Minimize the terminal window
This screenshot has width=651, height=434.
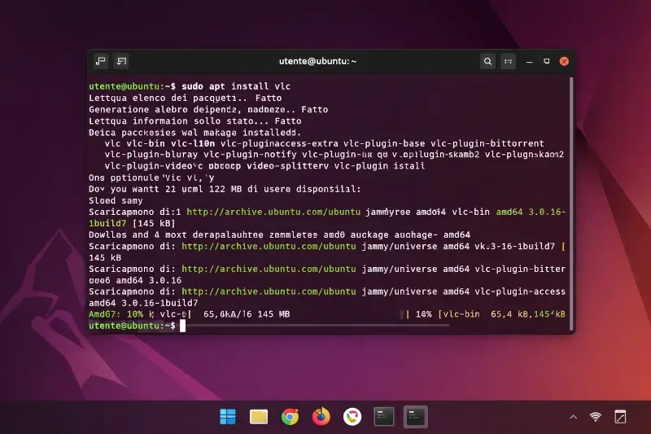[x=530, y=61]
